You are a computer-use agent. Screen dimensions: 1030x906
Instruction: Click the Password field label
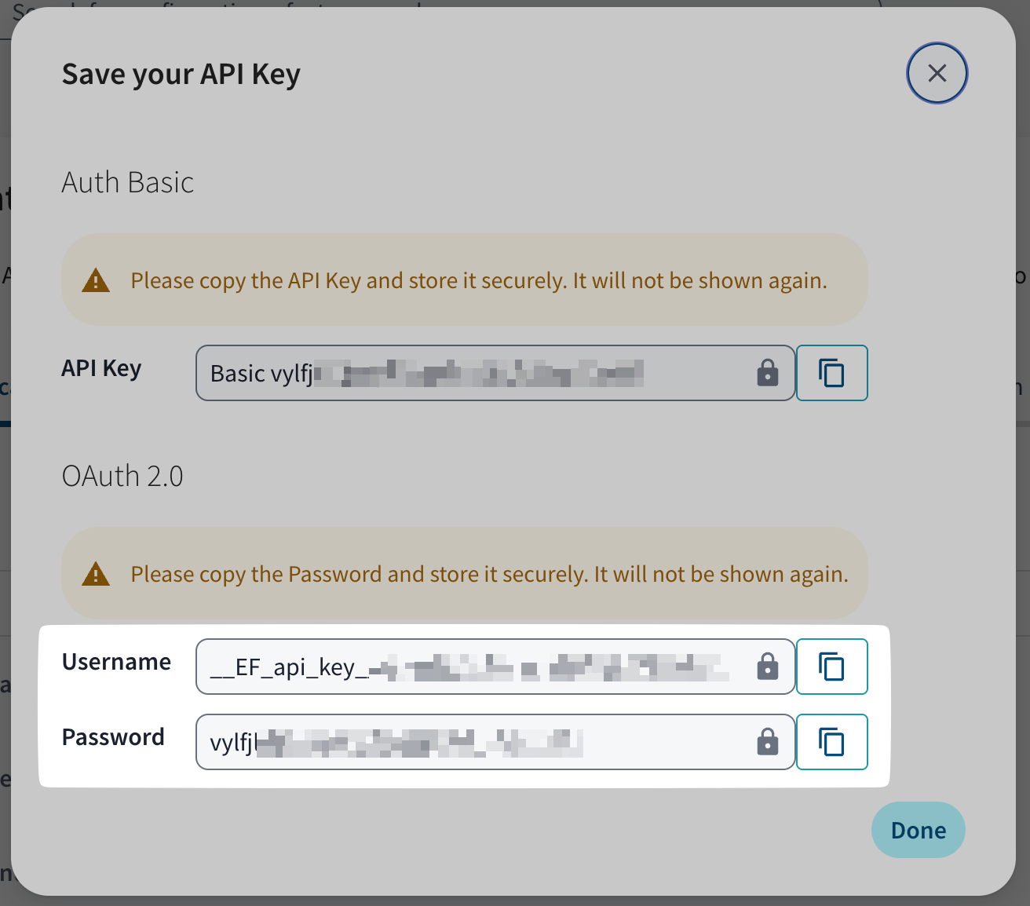(113, 737)
